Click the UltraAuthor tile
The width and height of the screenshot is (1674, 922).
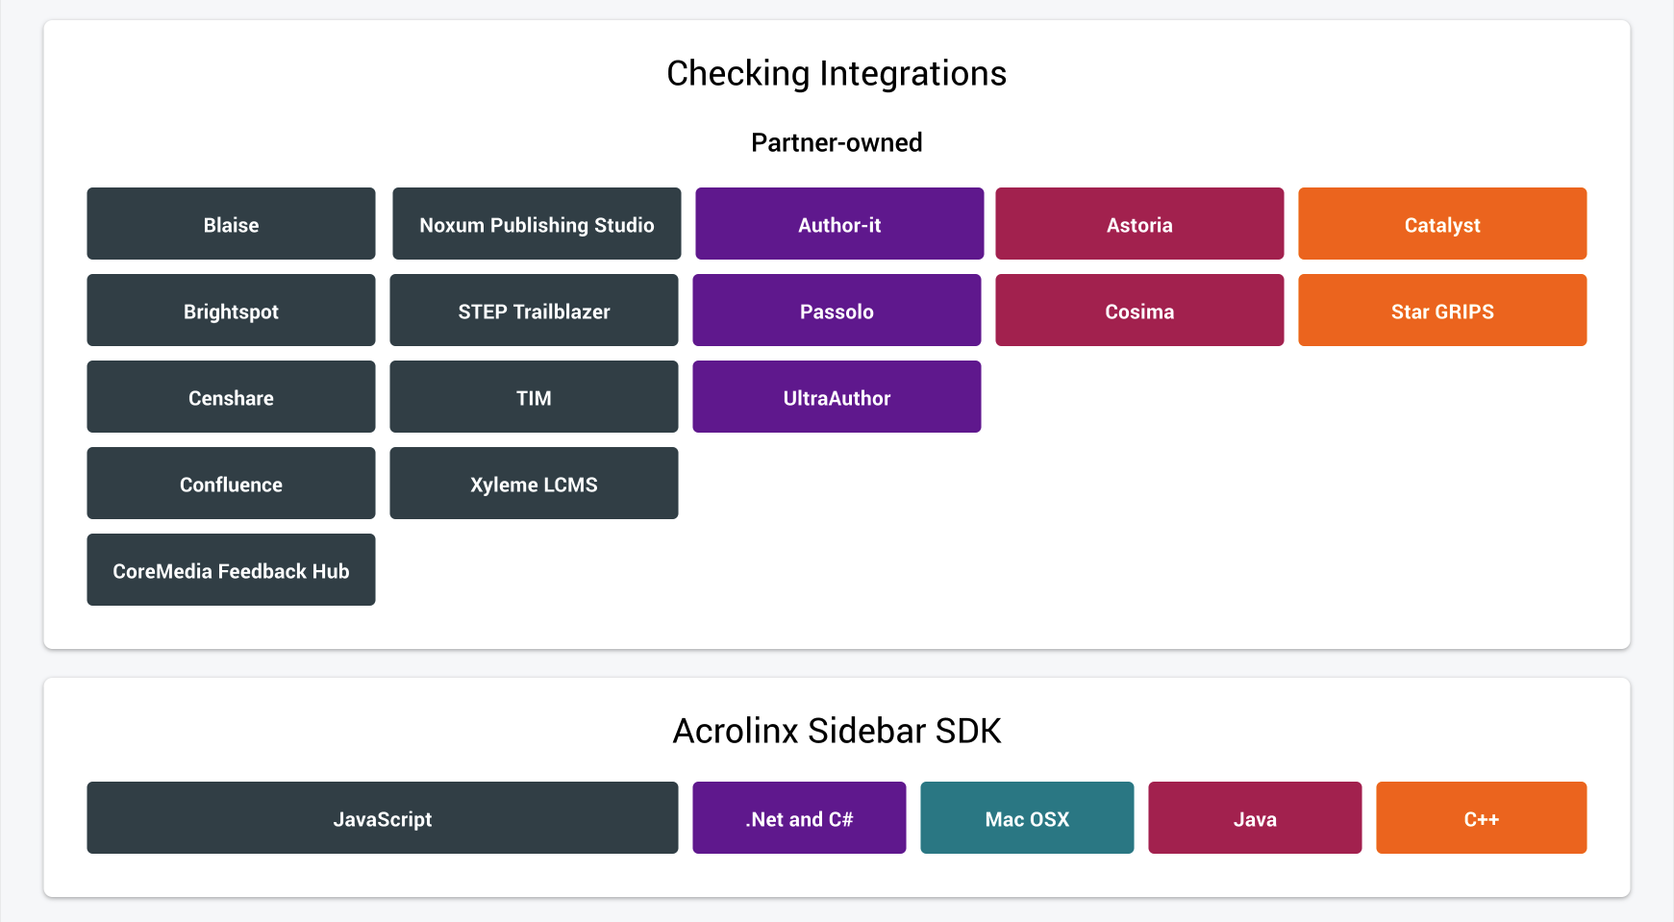click(x=837, y=396)
